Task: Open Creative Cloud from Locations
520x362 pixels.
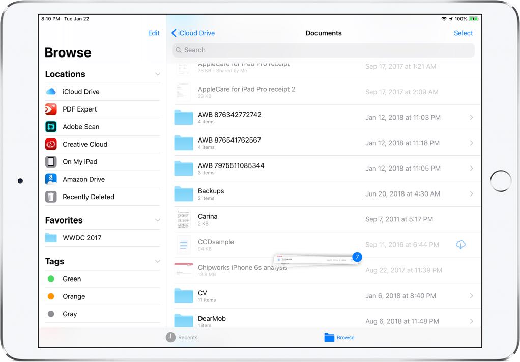Action: [51, 144]
